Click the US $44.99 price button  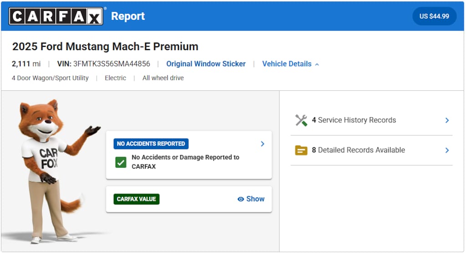pos(434,16)
